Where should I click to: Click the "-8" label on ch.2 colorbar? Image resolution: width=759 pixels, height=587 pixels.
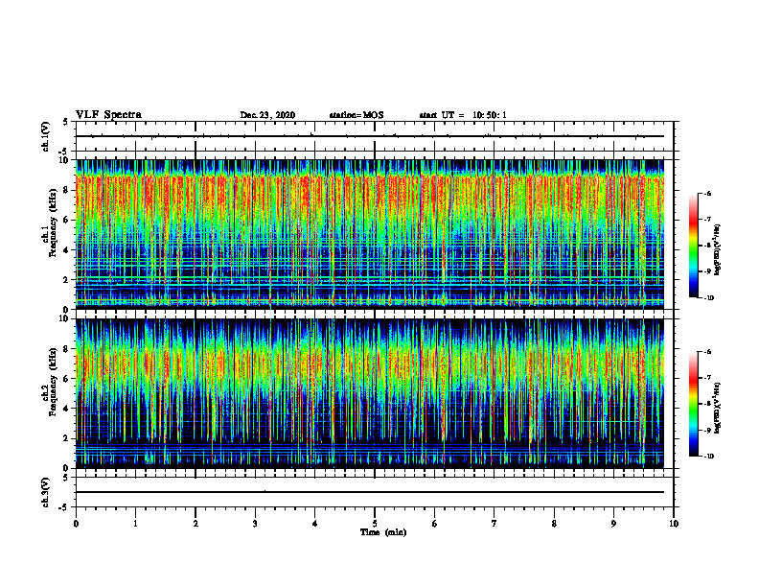point(707,404)
